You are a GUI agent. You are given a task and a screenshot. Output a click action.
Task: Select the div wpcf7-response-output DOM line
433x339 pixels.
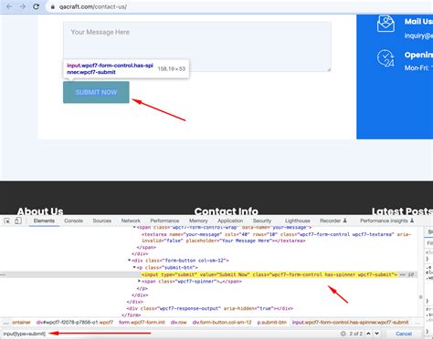tap(210, 308)
